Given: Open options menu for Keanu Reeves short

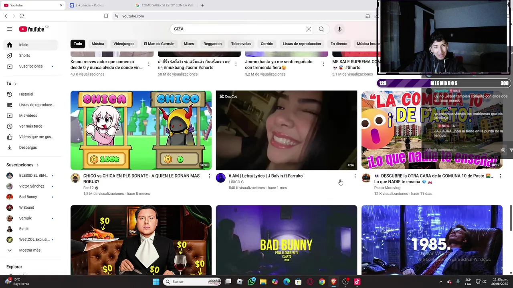Looking at the screenshot, I should (149, 64).
